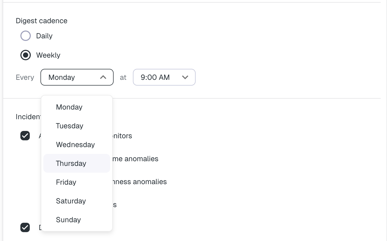Select Wednesday as the digest day

click(75, 144)
